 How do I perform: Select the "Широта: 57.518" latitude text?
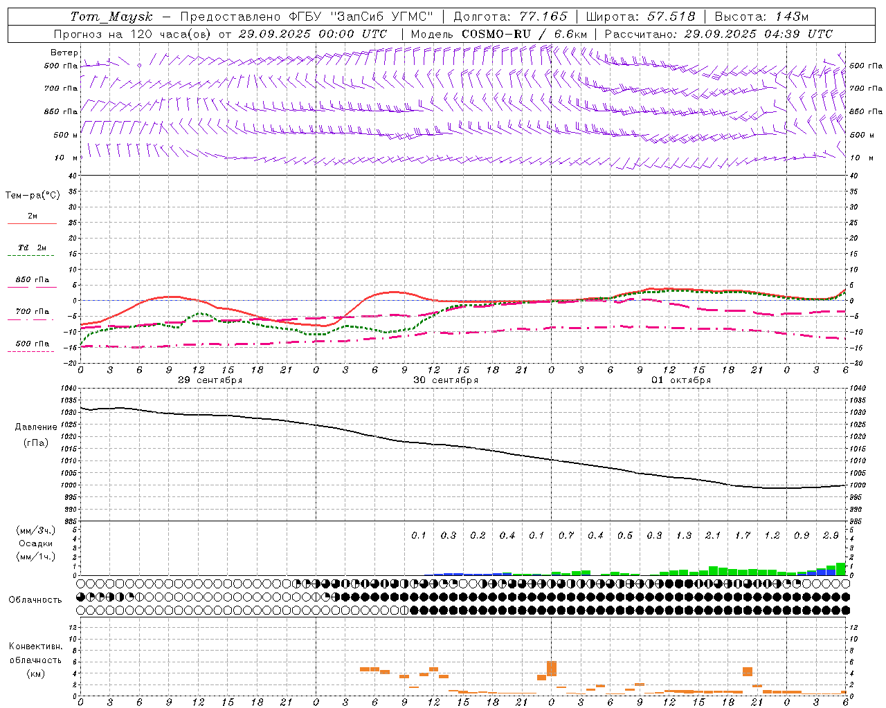click(x=640, y=17)
